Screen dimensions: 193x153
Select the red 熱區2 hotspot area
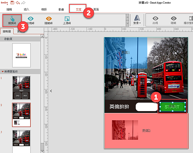coord(146,131)
